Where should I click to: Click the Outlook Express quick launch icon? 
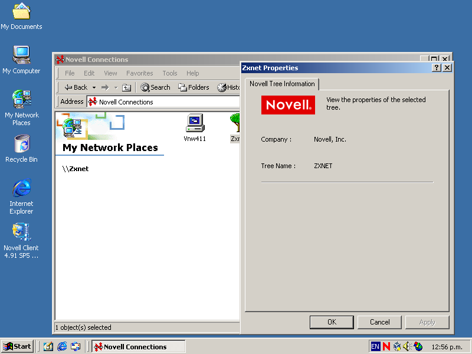point(76,346)
